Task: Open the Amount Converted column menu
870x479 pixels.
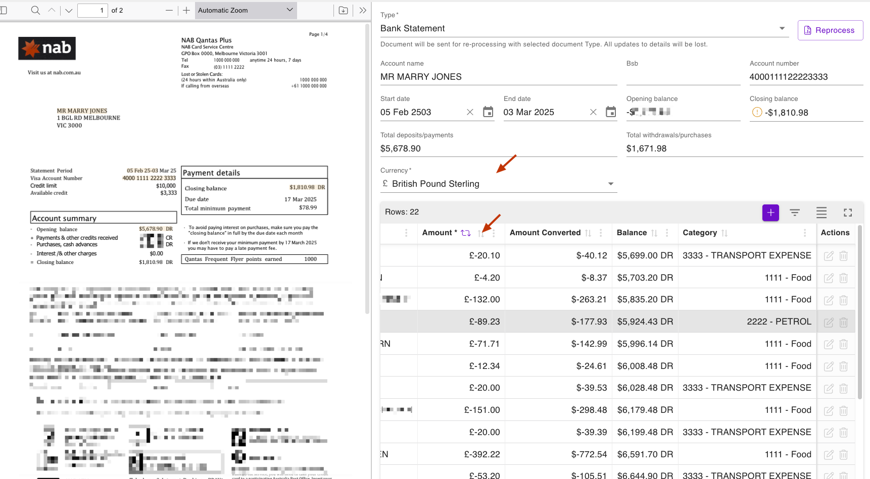Action: point(601,233)
